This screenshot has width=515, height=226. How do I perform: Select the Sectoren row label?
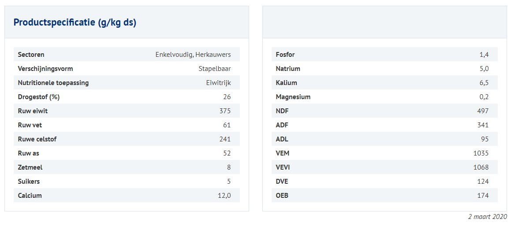pyautogui.click(x=31, y=55)
